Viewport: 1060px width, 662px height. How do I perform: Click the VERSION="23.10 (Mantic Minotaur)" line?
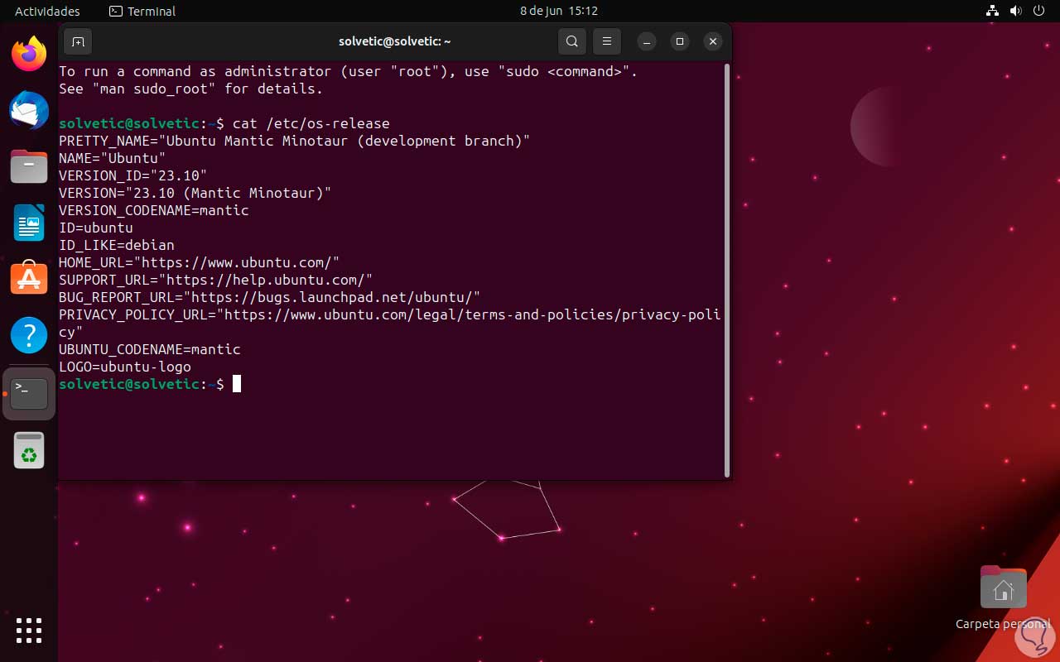coord(195,193)
